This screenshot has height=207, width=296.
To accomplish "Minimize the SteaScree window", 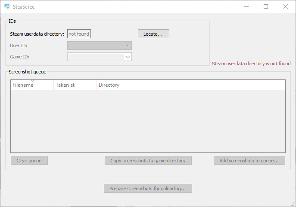I will click(246, 6).
